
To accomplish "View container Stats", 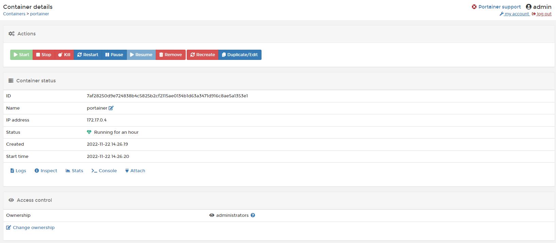I will click(74, 171).
